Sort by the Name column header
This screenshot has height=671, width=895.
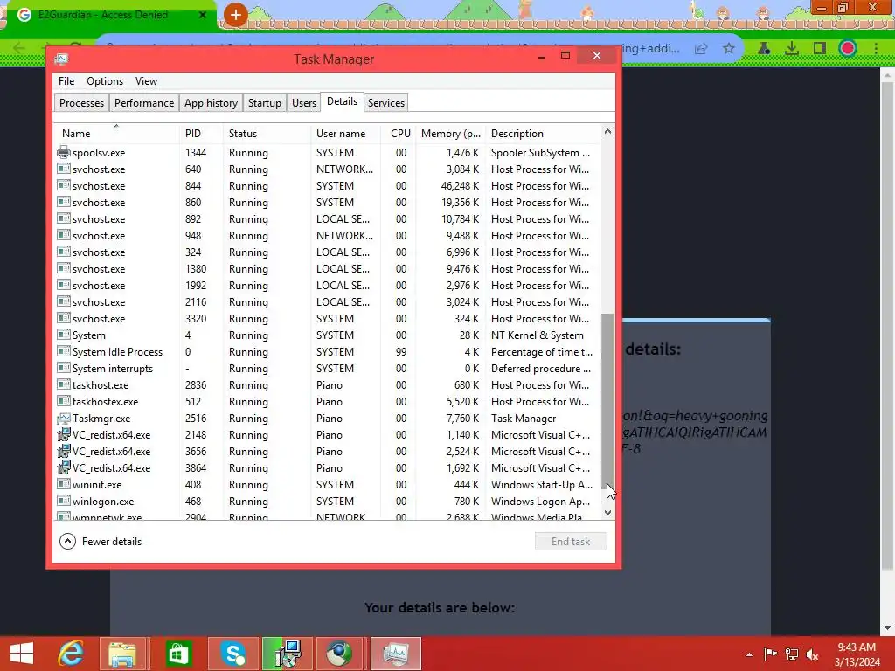click(x=116, y=134)
